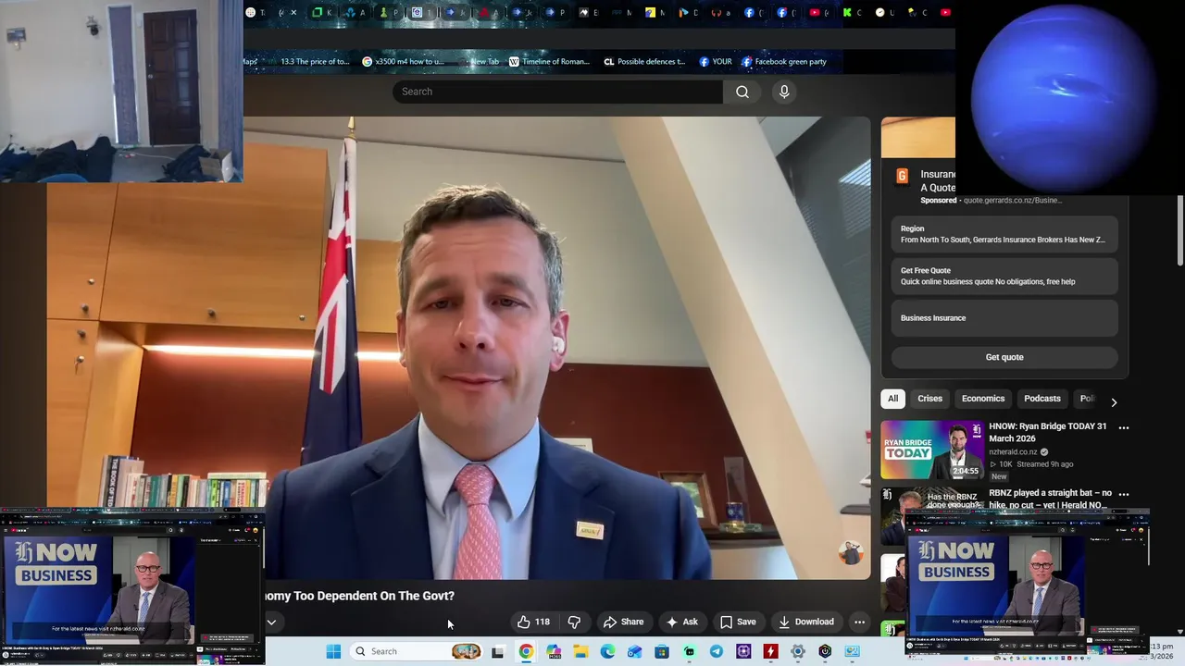Open options menu for Ryan Bridge TODAY video
1185x666 pixels.
pos(1124,427)
